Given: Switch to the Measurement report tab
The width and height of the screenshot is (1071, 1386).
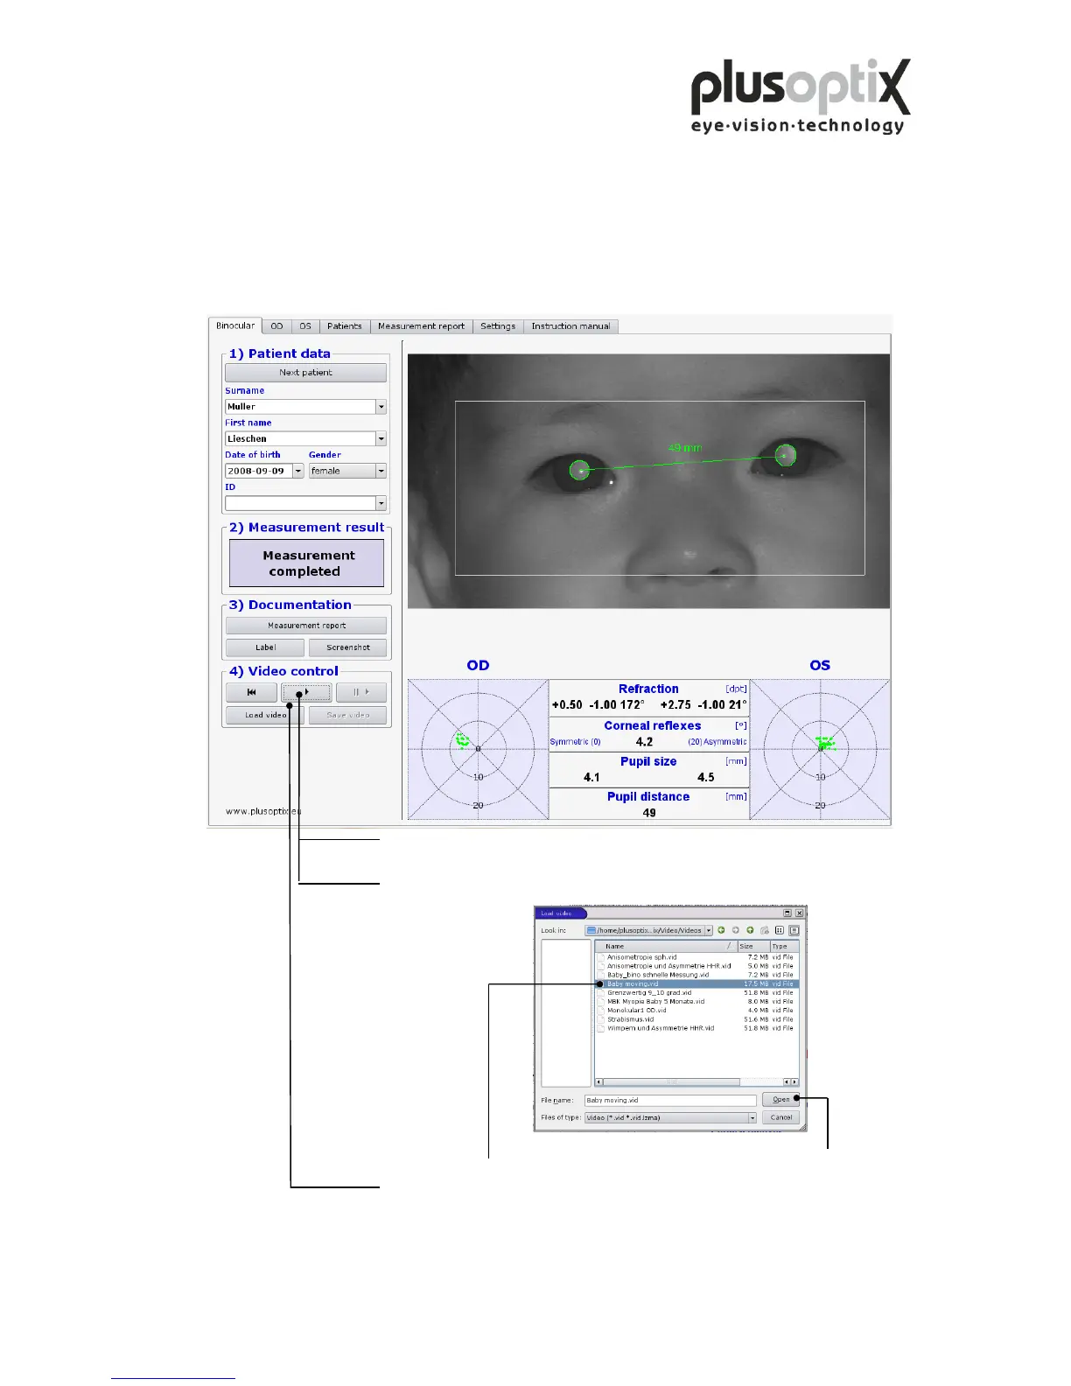Looking at the screenshot, I should (x=421, y=326).
